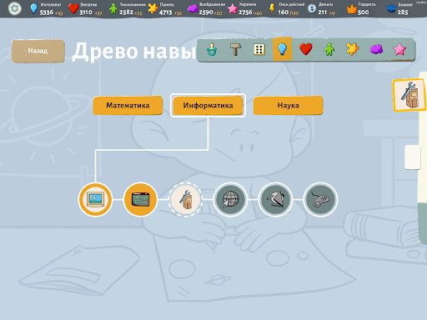Open the Математика branch

[128, 105]
